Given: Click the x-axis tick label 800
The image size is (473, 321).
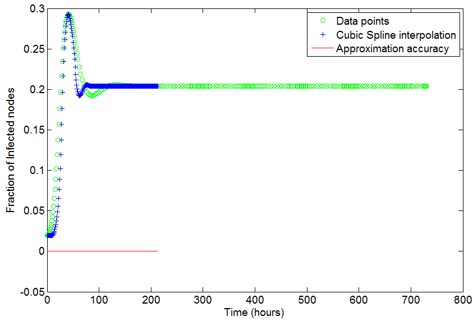Looking at the screenshot, I should point(463,300).
